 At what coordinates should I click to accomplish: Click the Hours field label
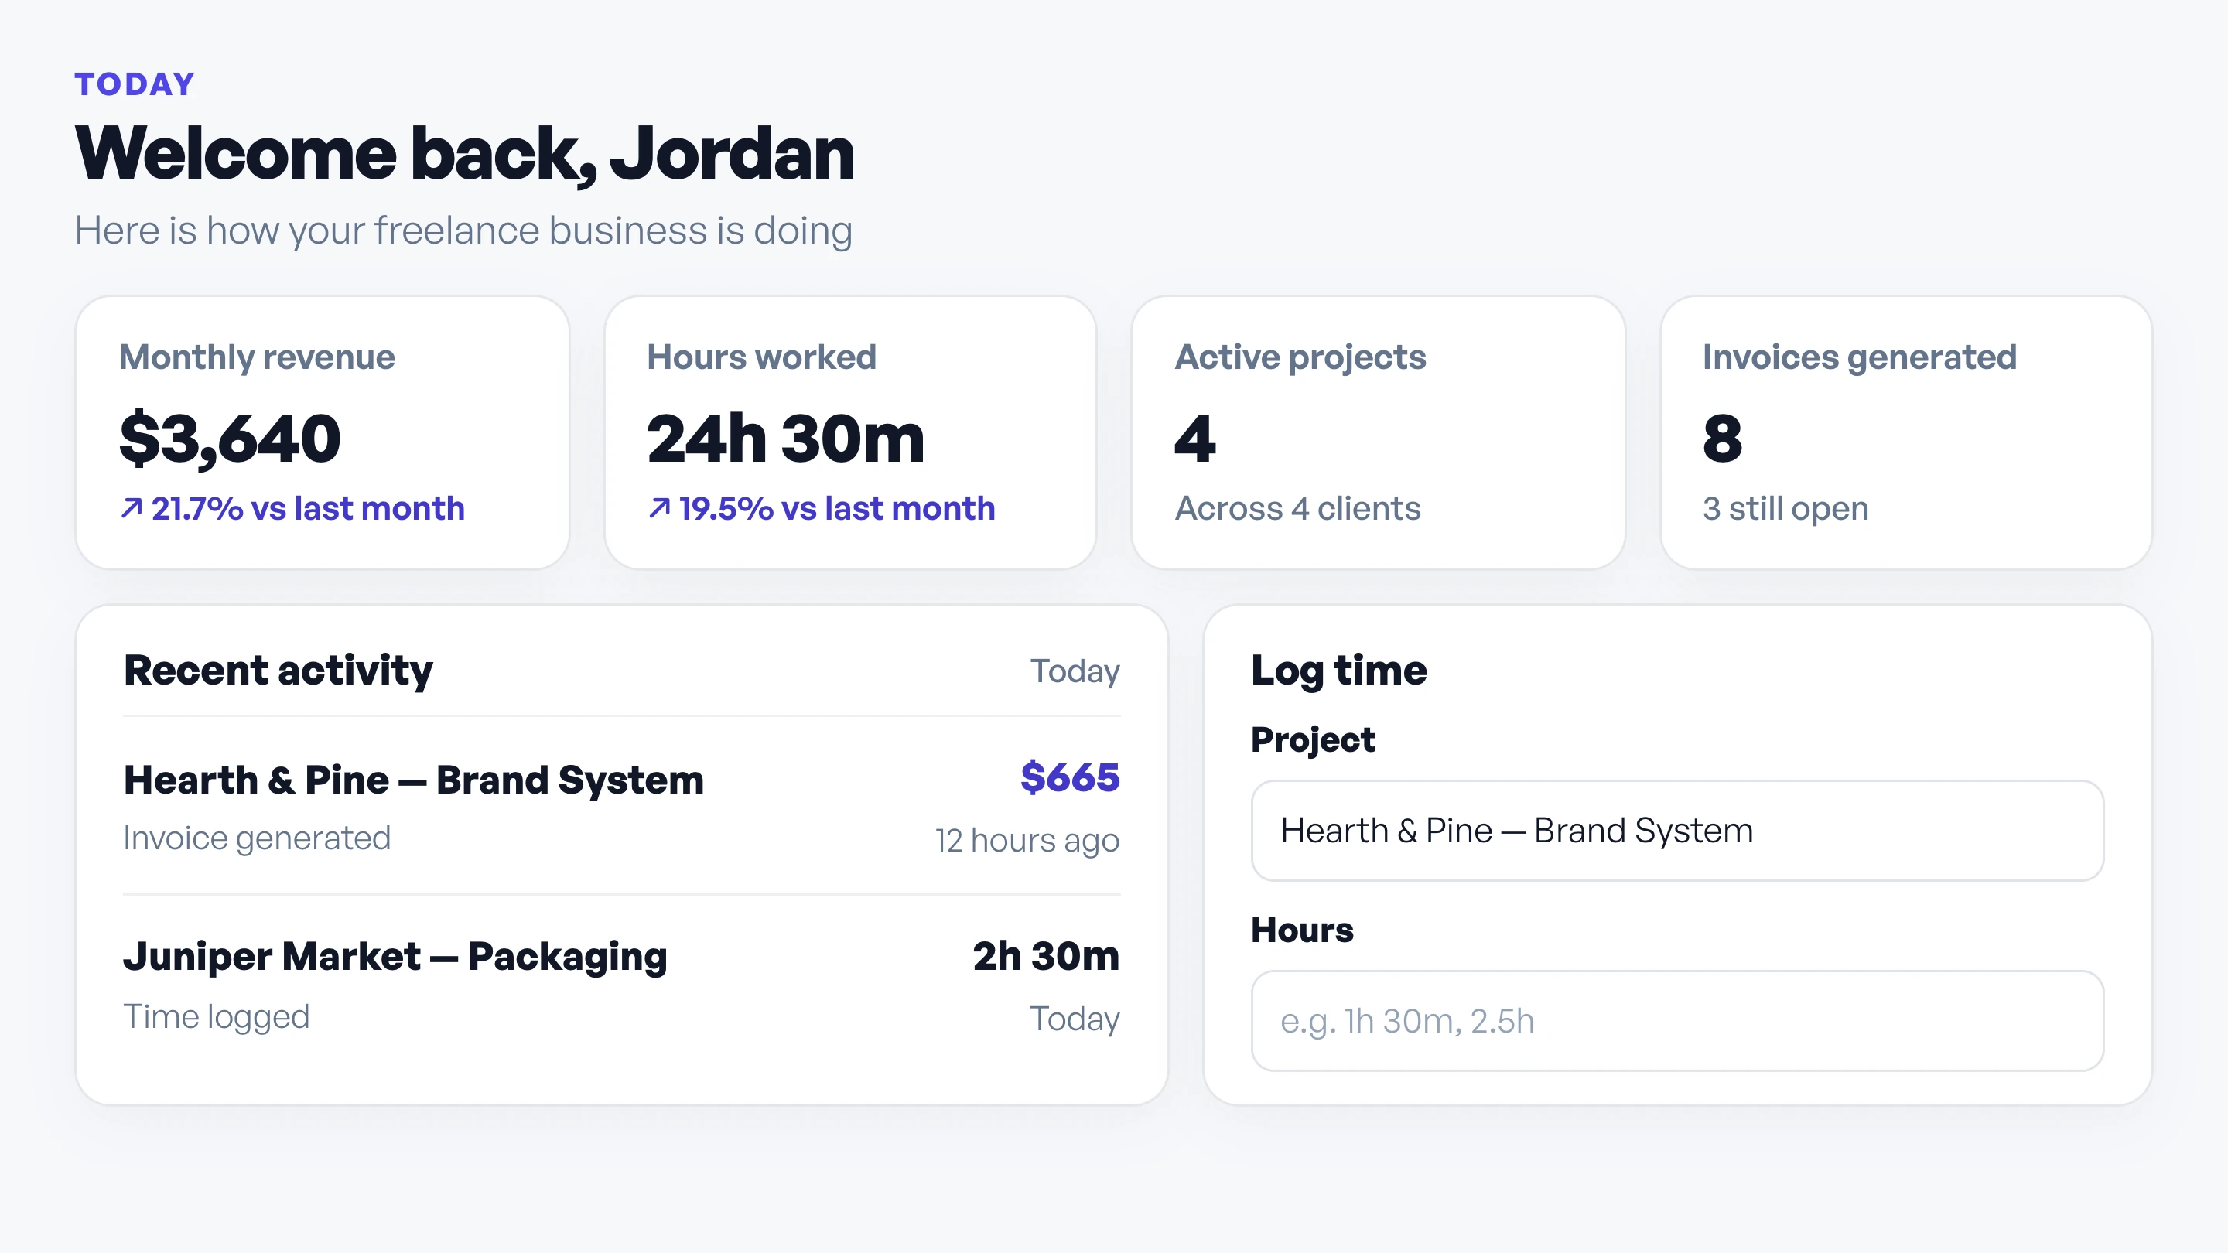point(1302,930)
